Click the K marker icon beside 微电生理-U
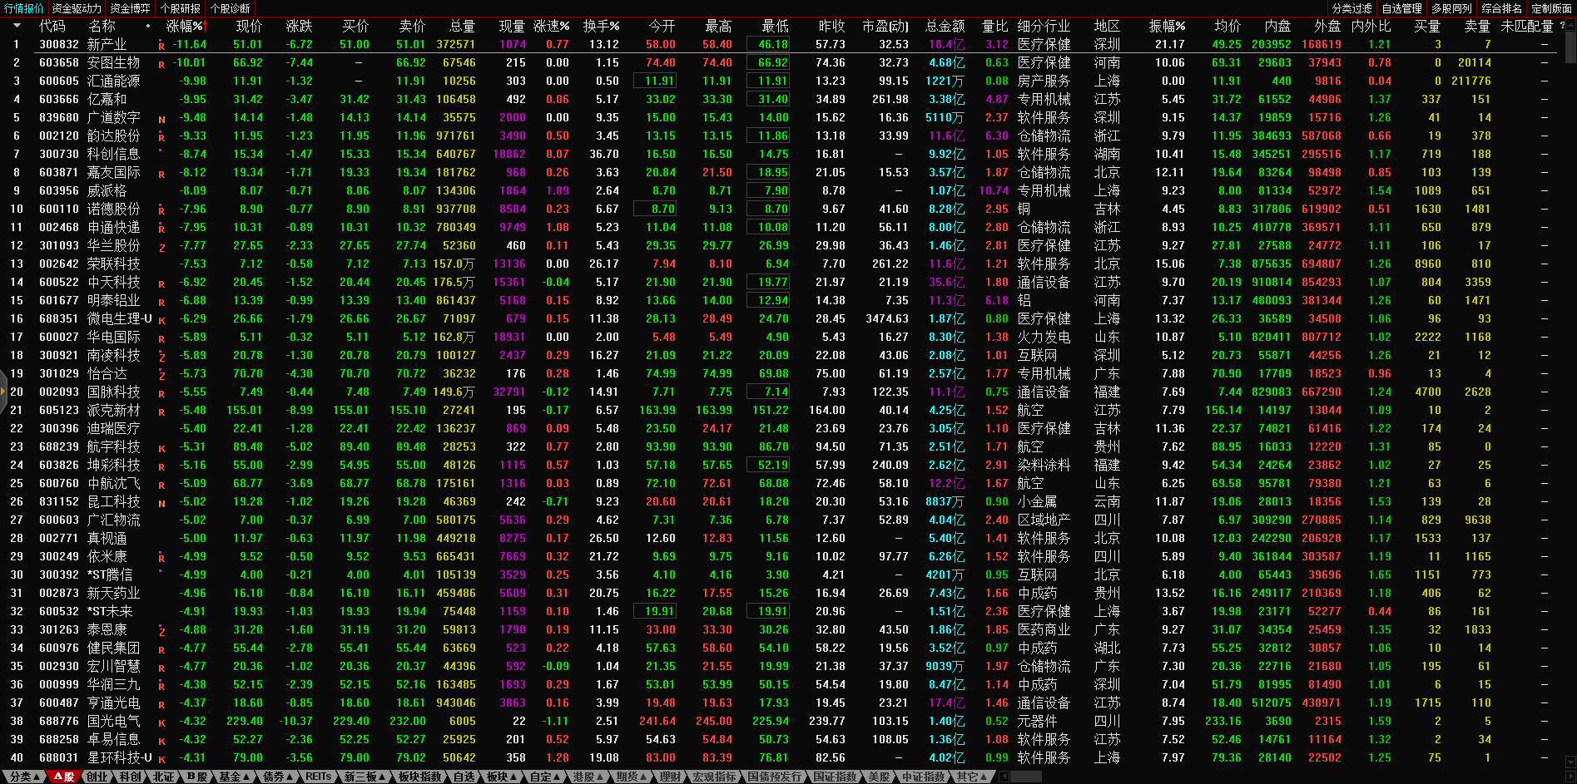The width and height of the screenshot is (1577, 784). pos(161,320)
